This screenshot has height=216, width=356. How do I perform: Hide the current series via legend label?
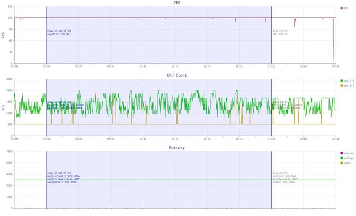tap(349, 153)
